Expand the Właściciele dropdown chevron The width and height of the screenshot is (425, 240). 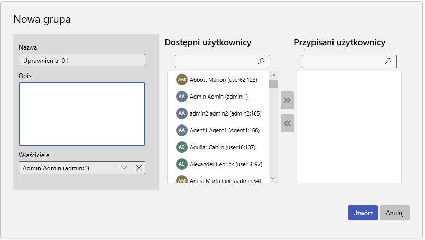pyautogui.click(x=125, y=168)
